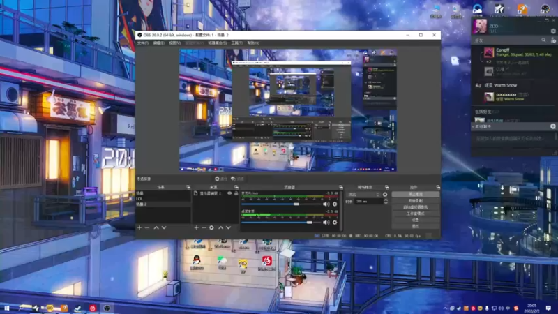The width and height of the screenshot is (558, 314).
Task: Click the audio mixer vertical scrollbar
Action: (342, 210)
